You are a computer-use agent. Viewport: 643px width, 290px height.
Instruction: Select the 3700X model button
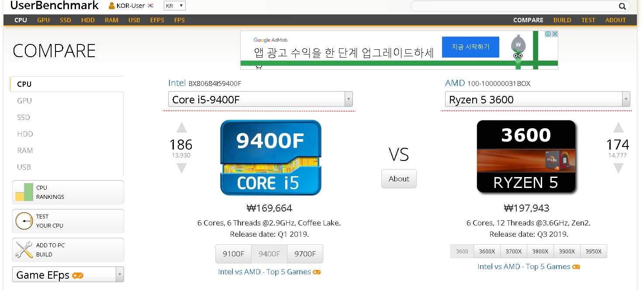(x=514, y=251)
